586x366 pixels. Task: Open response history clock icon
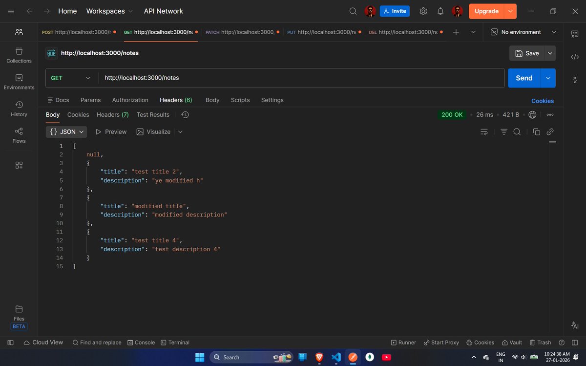(185, 114)
